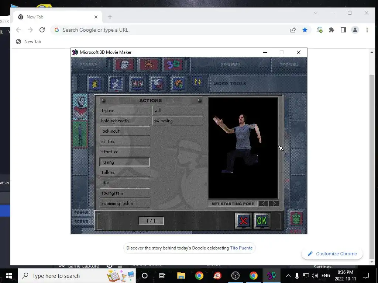Cancel with the red X button
Image resolution: width=378 pixels, height=283 pixels.
click(x=244, y=221)
